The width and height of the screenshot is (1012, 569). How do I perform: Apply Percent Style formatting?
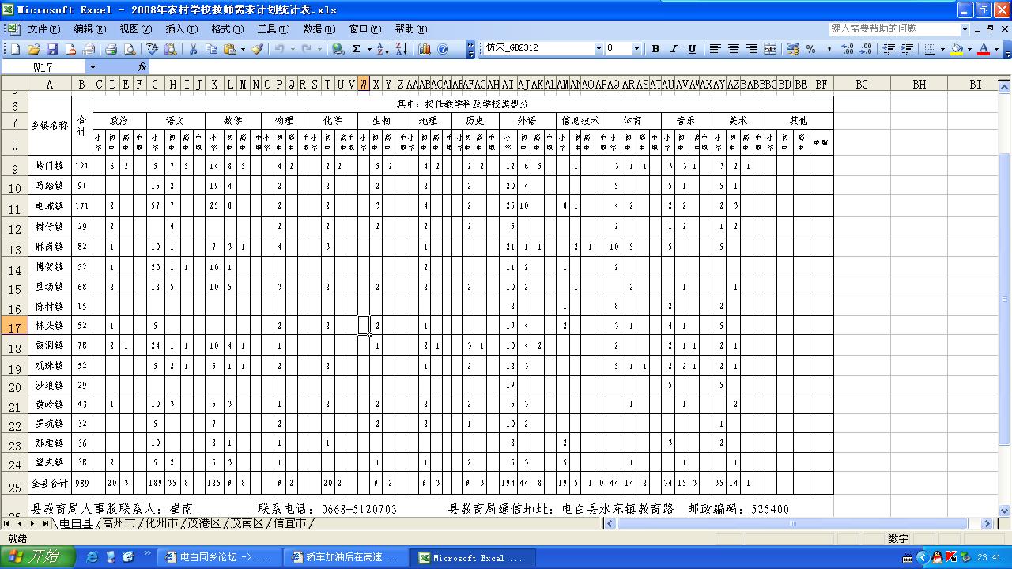click(810, 49)
